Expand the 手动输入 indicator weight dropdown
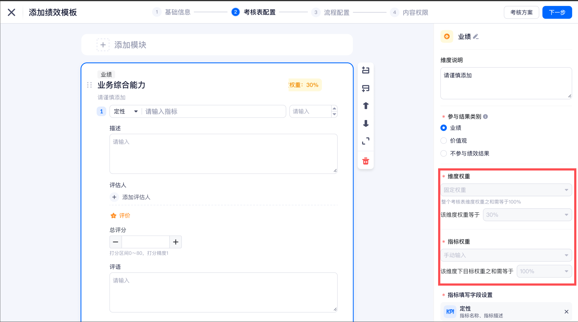The width and height of the screenshot is (578, 322). [506, 255]
